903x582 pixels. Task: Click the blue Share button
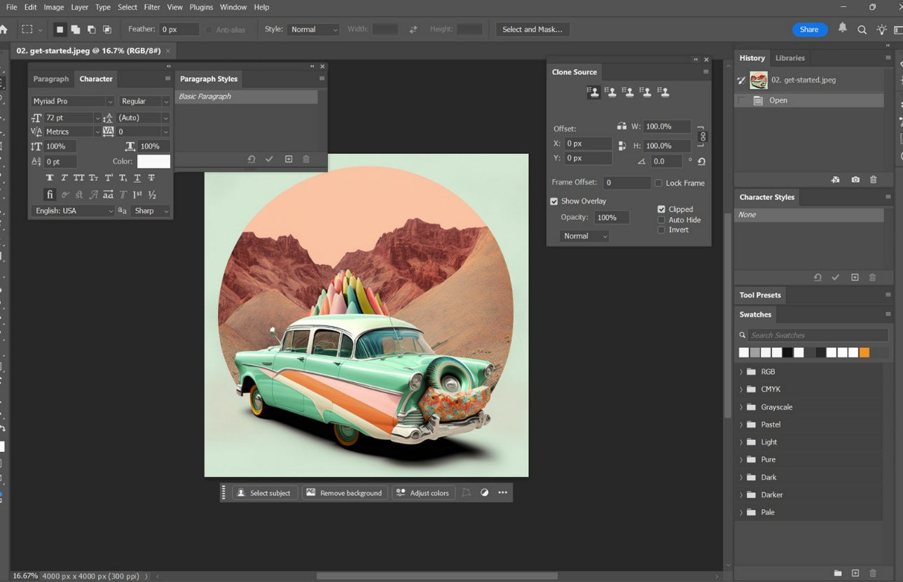click(x=808, y=29)
